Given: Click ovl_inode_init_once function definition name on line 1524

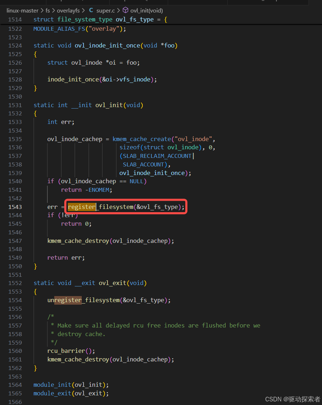Looking at the screenshot, I should (x=107, y=45).
